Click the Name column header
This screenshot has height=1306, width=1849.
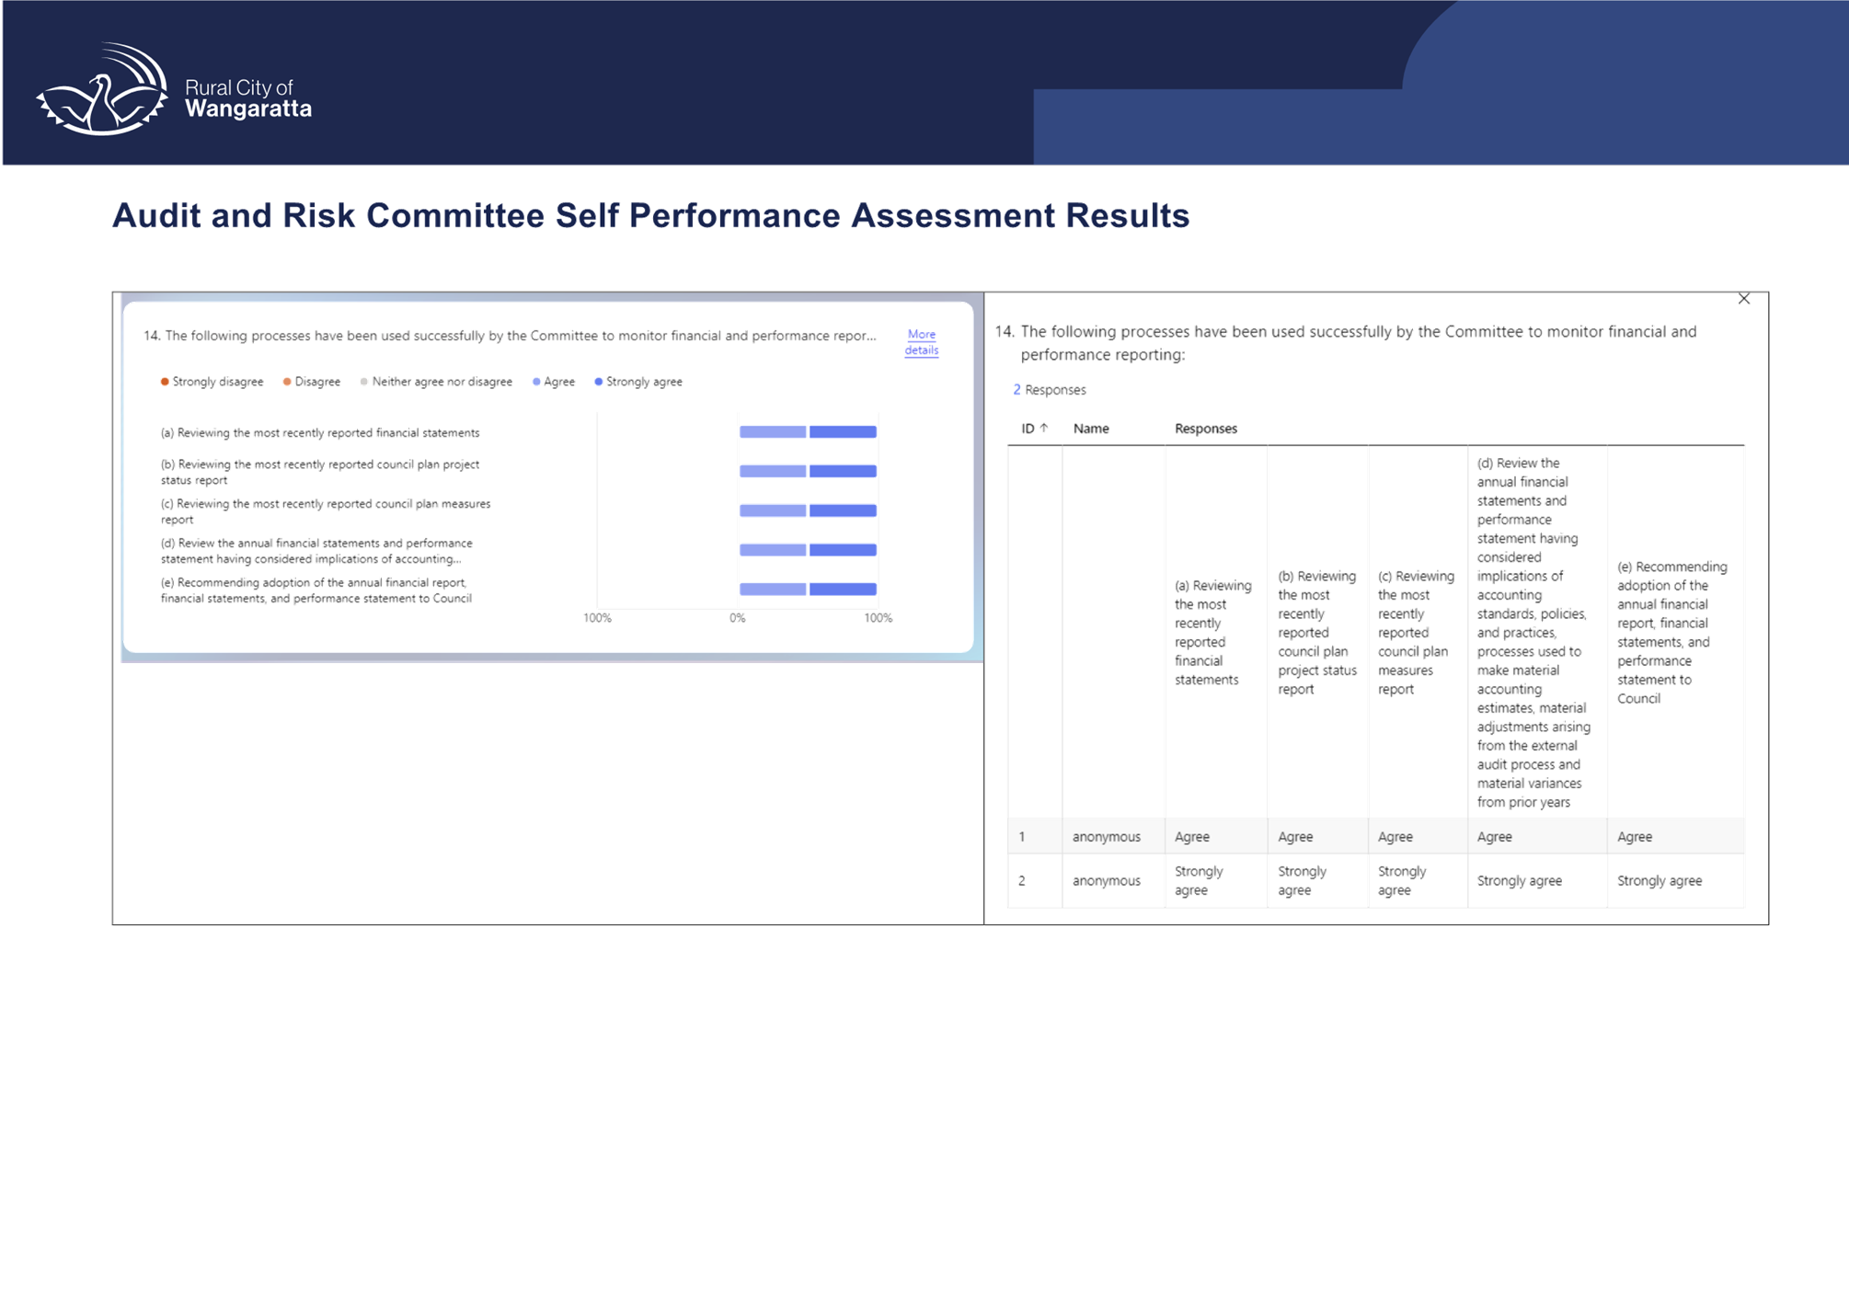pos(1091,429)
